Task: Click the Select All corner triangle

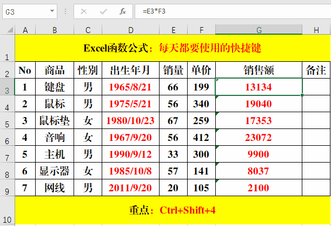Action: pyautogui.click(x=10, y=30)
